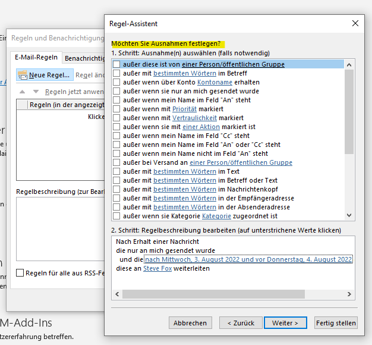Check 'außer mit bestimmten Wörtern im Text'
This screenshot has height=345, width=372.
pos(116,171)
